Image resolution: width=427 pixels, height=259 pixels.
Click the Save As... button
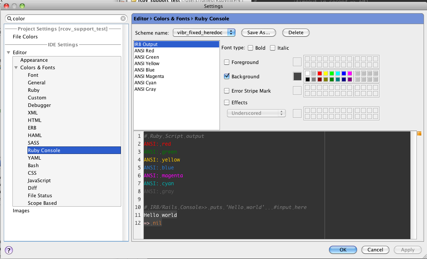tap(258, 33)
